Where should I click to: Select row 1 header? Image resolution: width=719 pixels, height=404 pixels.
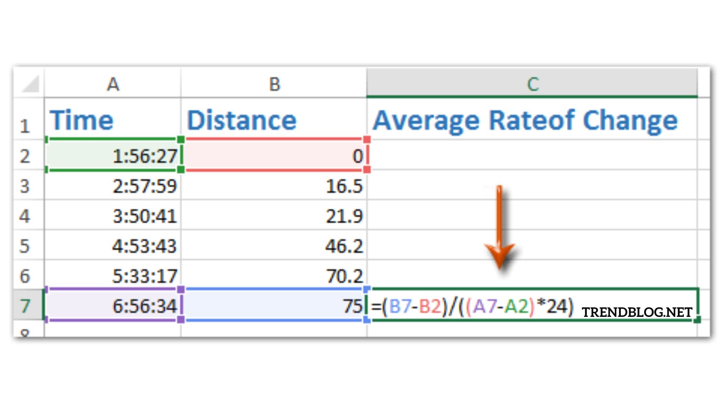point(25,125)
